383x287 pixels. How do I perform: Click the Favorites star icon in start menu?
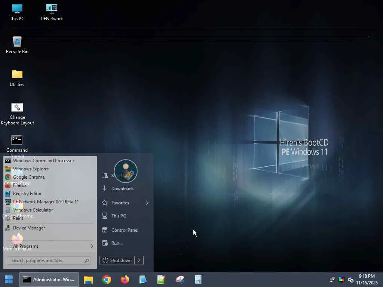pos(105,203)
